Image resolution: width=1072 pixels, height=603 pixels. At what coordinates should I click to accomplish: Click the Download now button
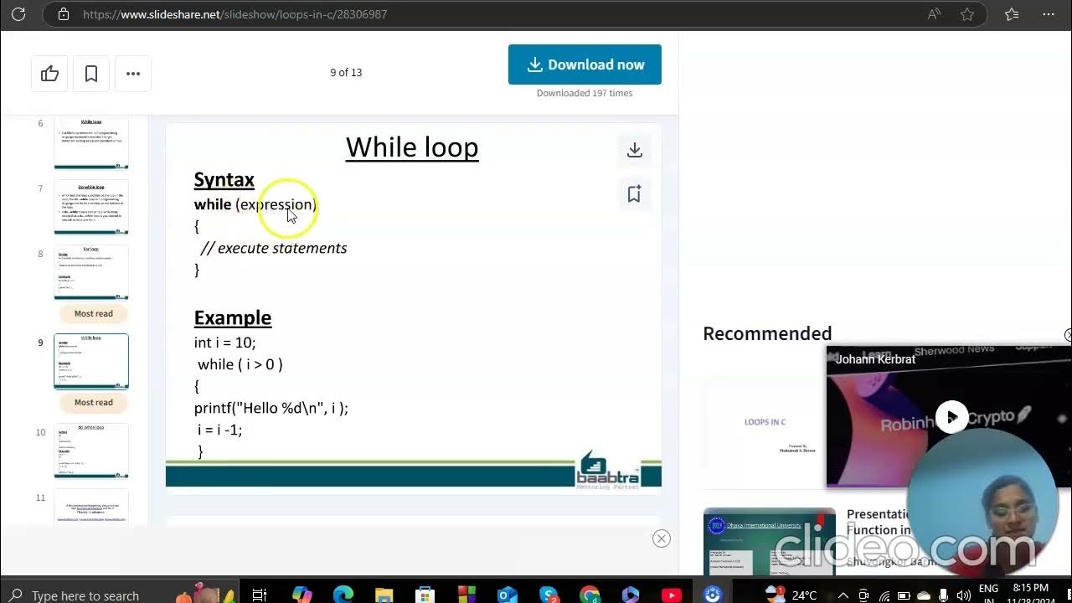point(585,64)
